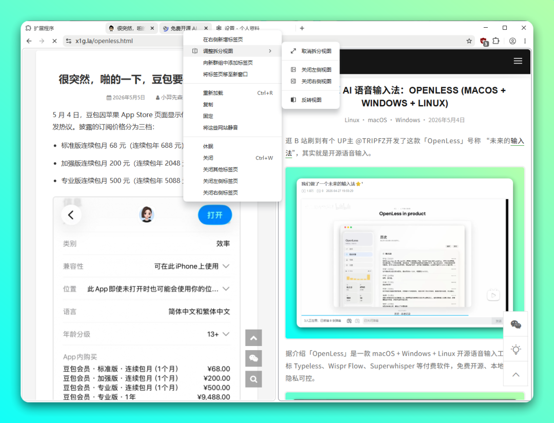Click the left article title heading
Screen dimensions: 554x423
pyautogui.click(x=121, y=79)
